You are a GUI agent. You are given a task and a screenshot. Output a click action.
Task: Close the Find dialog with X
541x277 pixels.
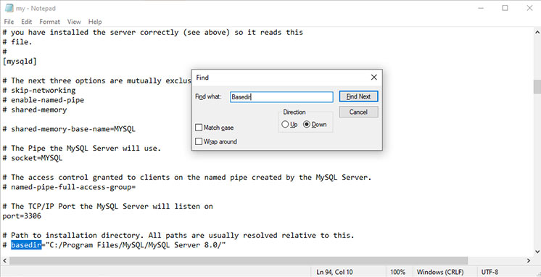click(x=373, y=78)
